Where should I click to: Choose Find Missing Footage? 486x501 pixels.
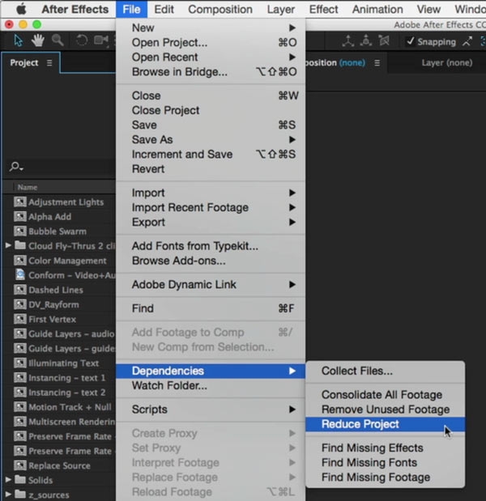[385, 478]
